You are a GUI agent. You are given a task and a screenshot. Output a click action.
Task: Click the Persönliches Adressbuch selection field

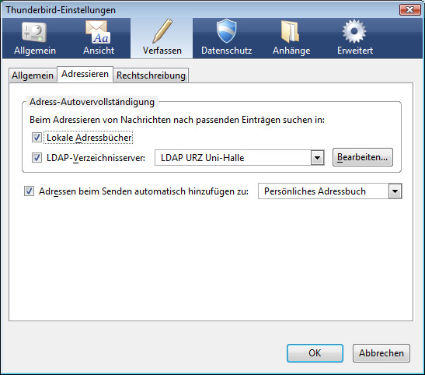click(330, 191)
